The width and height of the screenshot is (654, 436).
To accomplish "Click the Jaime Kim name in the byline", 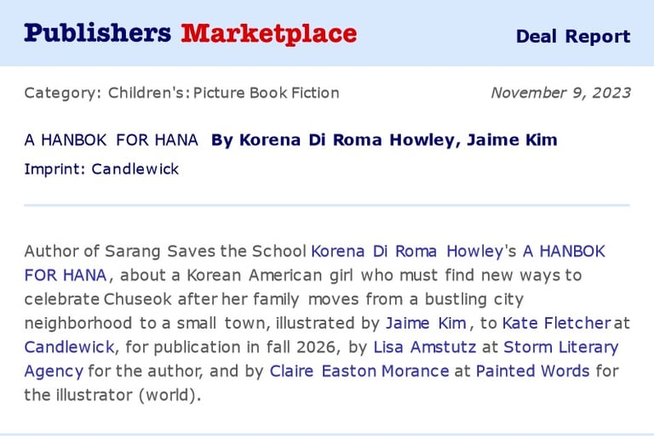I will click(x=512, y=140).
